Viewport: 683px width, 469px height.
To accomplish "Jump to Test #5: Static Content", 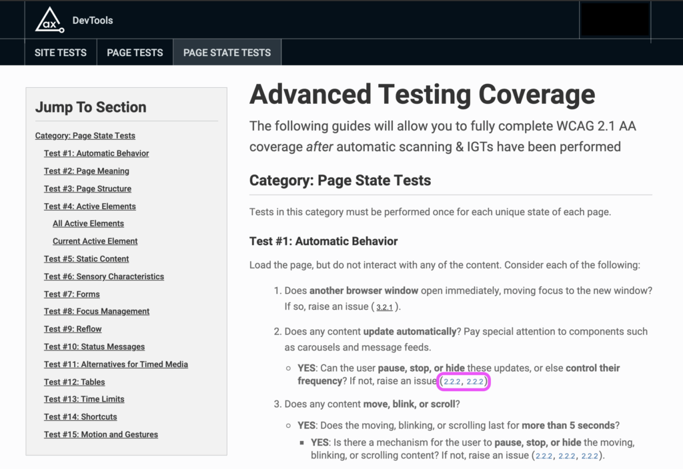I will coord(86,258).
